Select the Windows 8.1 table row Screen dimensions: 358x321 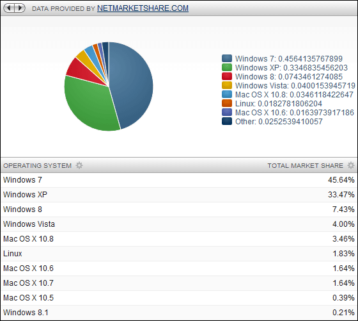(x=179, y=313)
